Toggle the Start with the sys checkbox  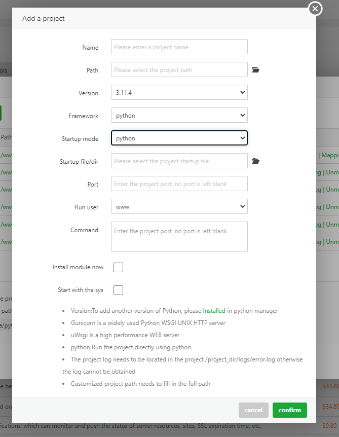pos(119,290)
